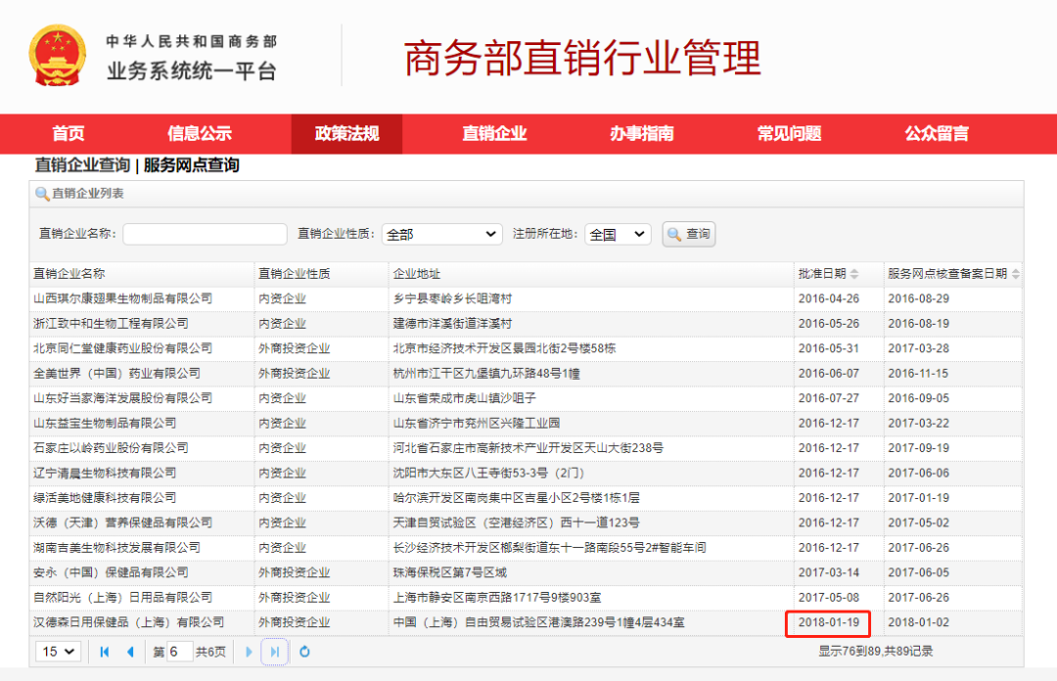Click approval date 2018-01-19 cell
This screenshot has height=681, width=1057.
click(829, 623)
